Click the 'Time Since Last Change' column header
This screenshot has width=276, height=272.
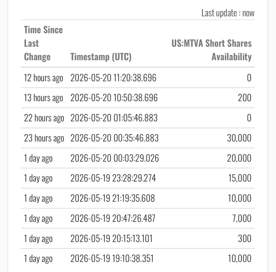tap(43, 43)
